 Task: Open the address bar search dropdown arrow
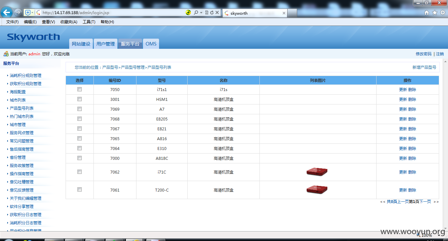tap(201, 12)
